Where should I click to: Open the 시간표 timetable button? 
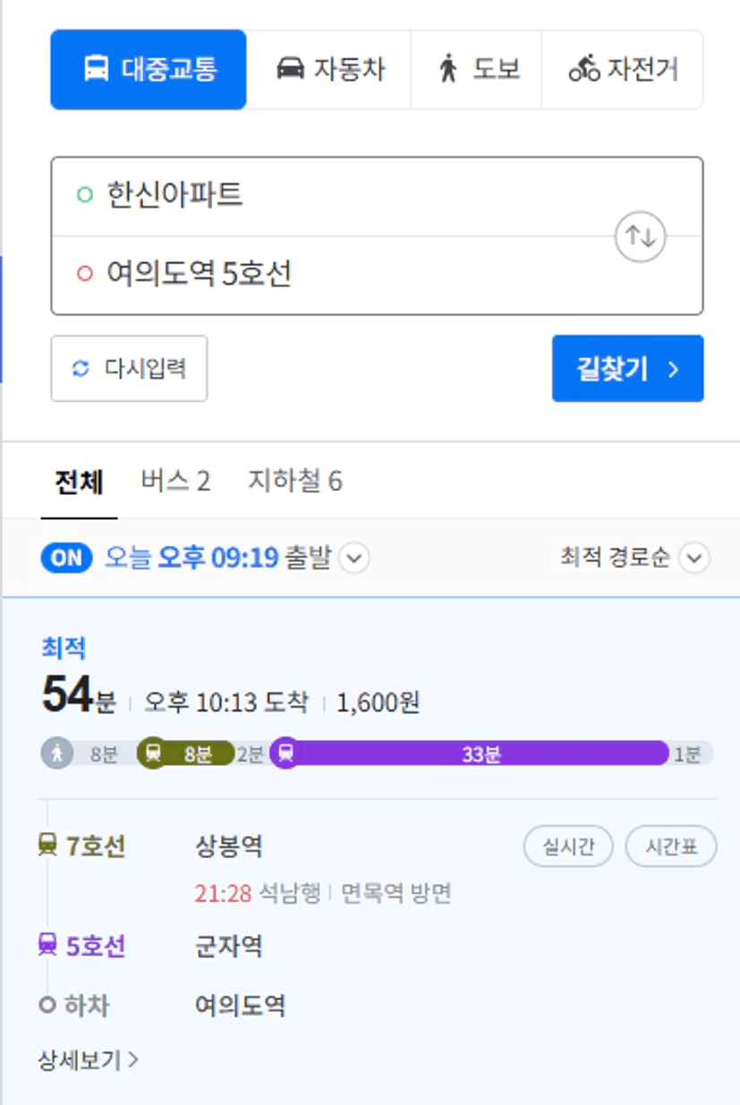pos(671,846)
